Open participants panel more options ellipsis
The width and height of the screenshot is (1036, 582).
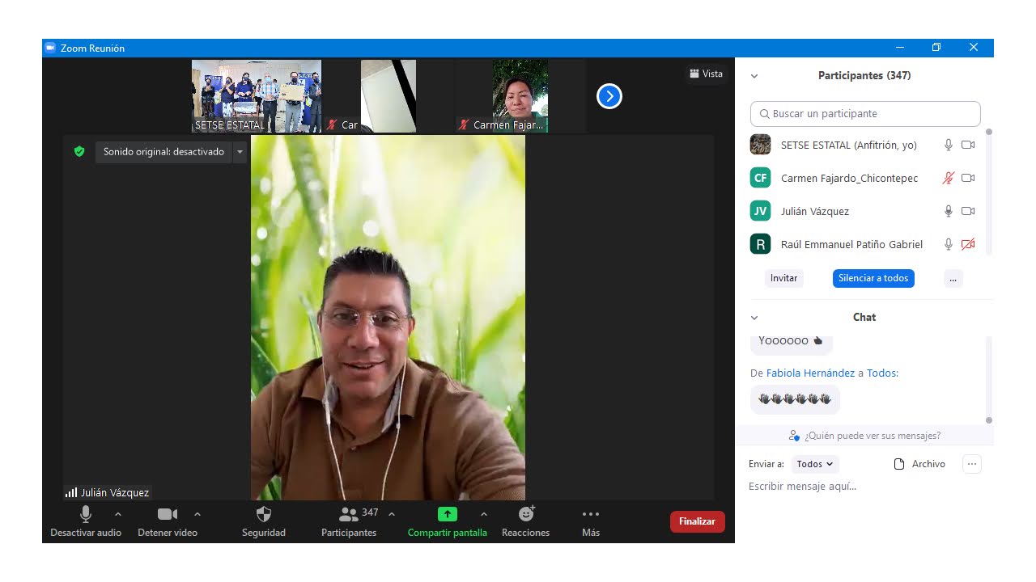pos(953,278)
